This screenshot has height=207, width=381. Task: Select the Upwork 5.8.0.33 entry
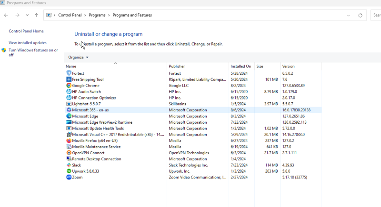pos(85,171)
